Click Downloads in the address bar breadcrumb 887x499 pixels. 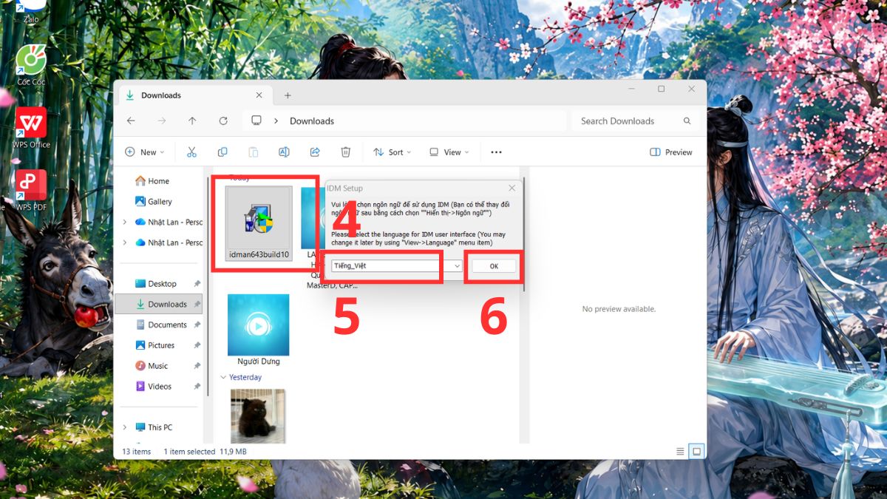point(312,120)
